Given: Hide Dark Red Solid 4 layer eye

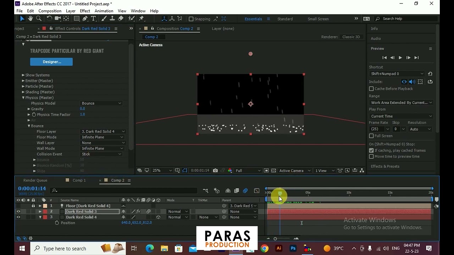Looking at the screenshot, I should pyautogui.click(x=18, y=217).
